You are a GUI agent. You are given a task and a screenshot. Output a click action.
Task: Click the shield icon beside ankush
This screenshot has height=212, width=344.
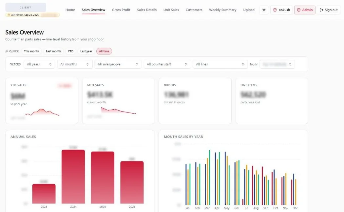coord(275,10)
